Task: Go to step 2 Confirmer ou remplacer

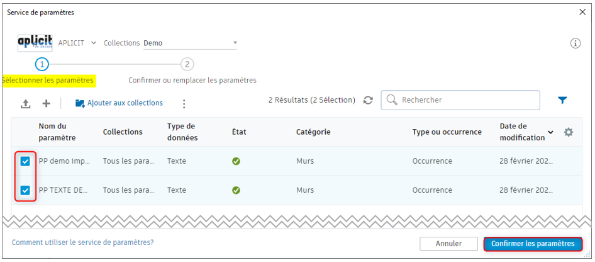Action: pos(187,64)
